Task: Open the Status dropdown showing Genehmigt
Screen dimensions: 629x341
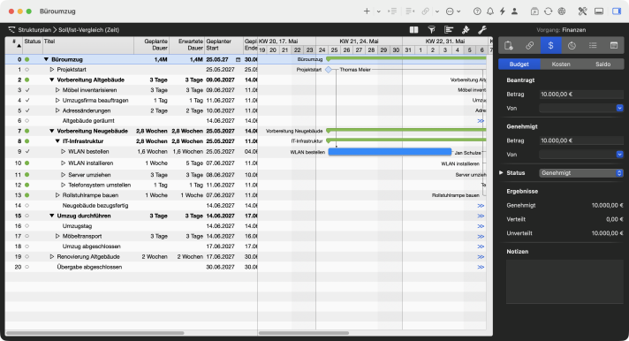Action: (581, 173)
